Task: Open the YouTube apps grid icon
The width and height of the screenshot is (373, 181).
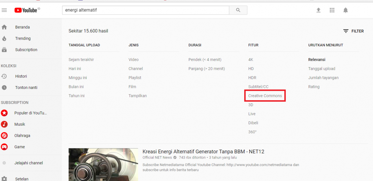Action: click(332, 10)
